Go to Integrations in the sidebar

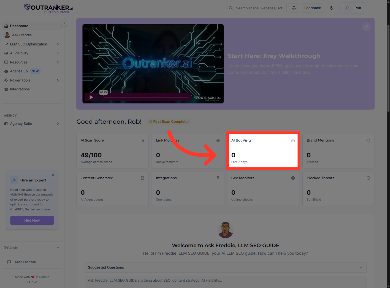tap(32, 89)
